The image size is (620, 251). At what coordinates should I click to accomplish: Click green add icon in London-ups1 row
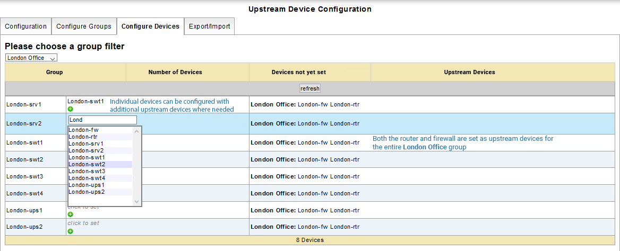pos(71,214)
